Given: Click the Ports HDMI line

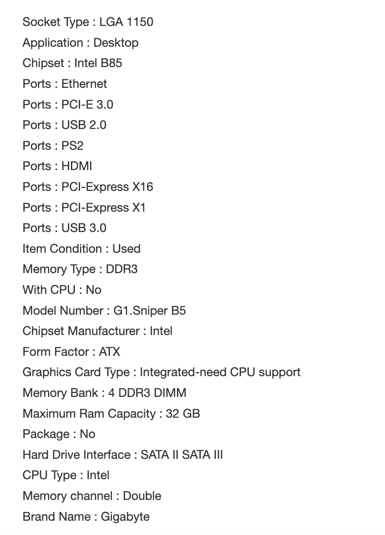Looking at the screenshot, I should point(57,166).
